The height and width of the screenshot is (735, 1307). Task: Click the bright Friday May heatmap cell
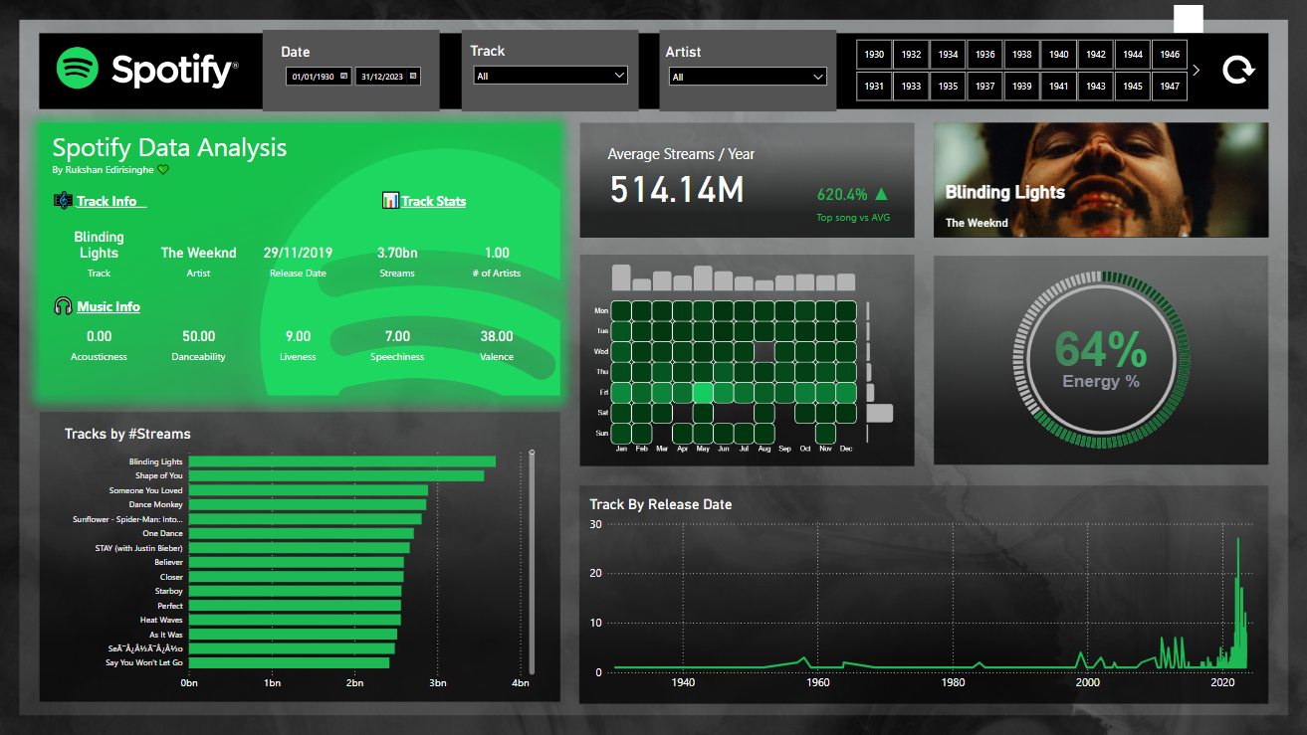tap(703, 392)
